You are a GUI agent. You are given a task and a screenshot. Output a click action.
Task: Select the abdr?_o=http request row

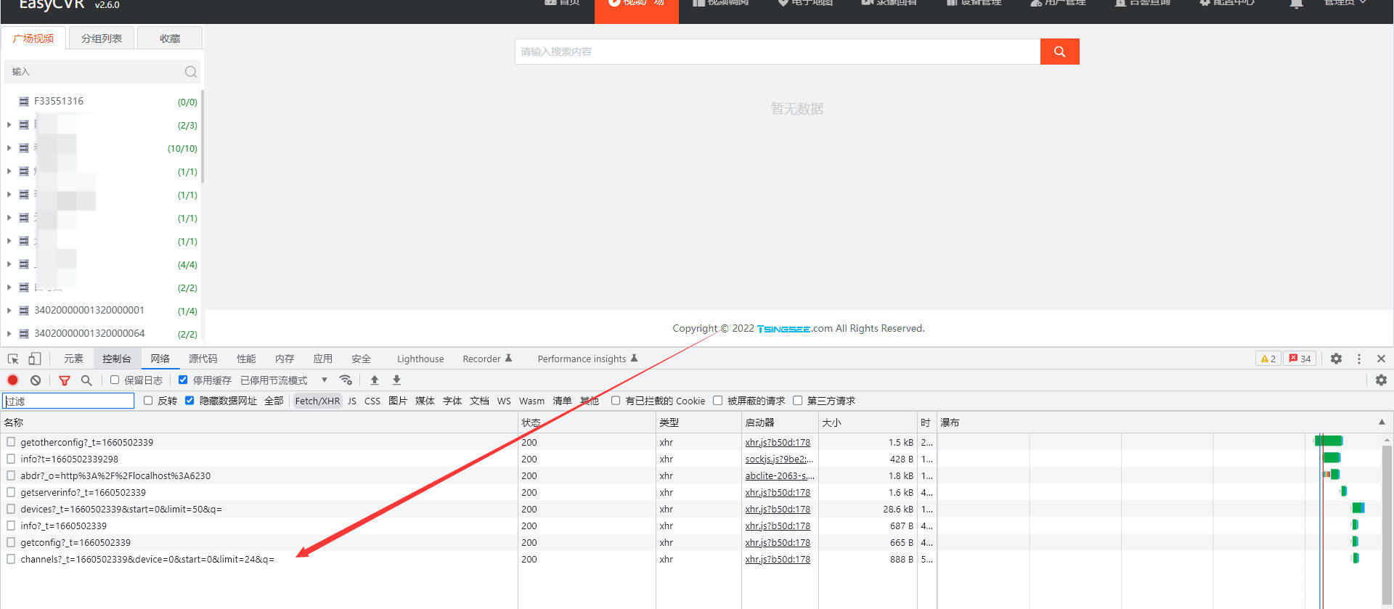click(x=115, y=475)
